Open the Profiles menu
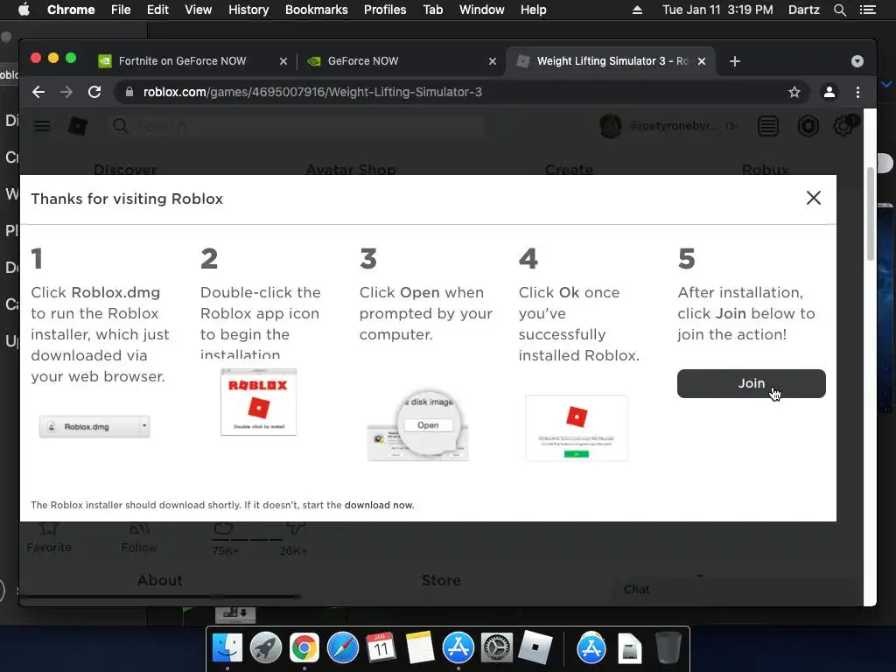Image resolution: width=896 pixels, height=672 pixels. pyautogui.click(x=385, y=10)
